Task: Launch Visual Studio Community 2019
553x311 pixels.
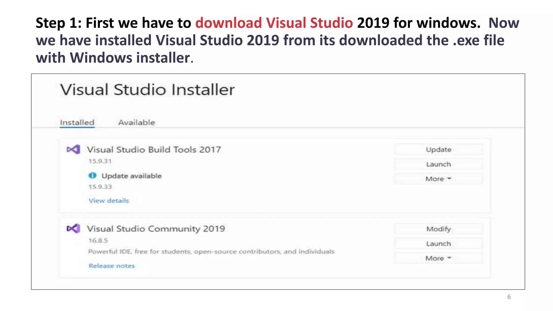Action: (438, 244)
